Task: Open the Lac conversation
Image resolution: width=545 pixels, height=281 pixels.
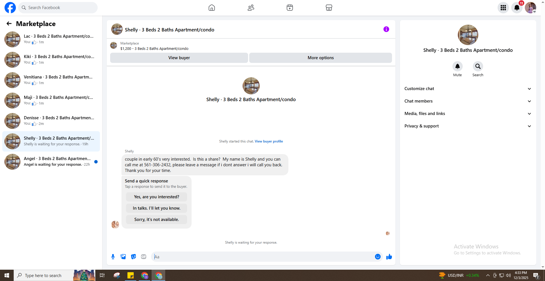Action: [x=51, y=39]
